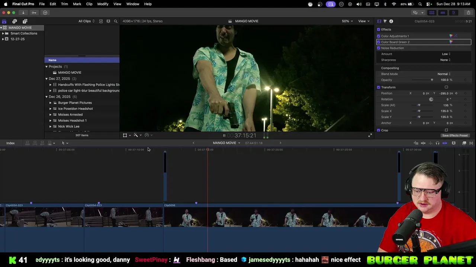Image resolution: width=476 pixels, height=267 pixels.
Task: Open the Modify menu
Action: [x=103, y=4]
